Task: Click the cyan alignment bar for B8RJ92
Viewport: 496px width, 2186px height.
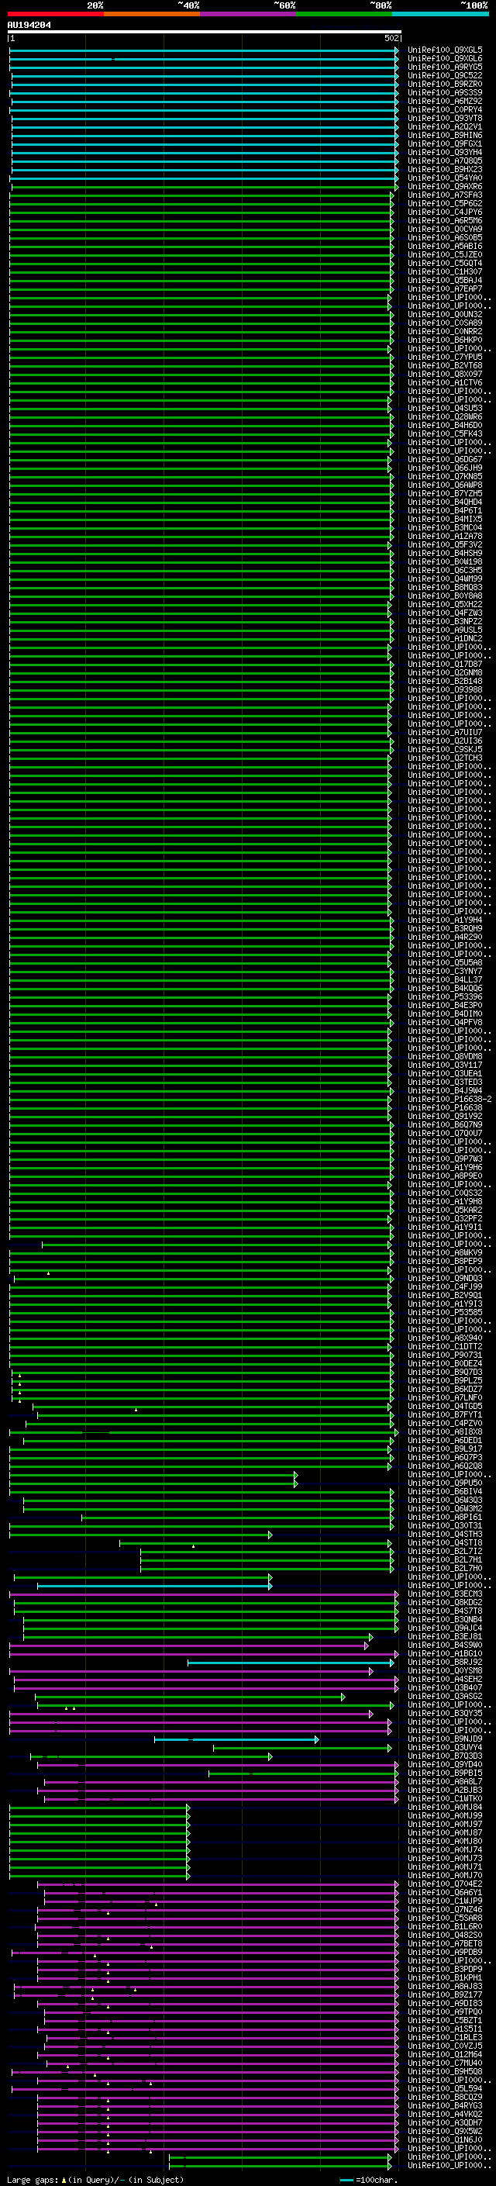Action: click(291, 1662)
